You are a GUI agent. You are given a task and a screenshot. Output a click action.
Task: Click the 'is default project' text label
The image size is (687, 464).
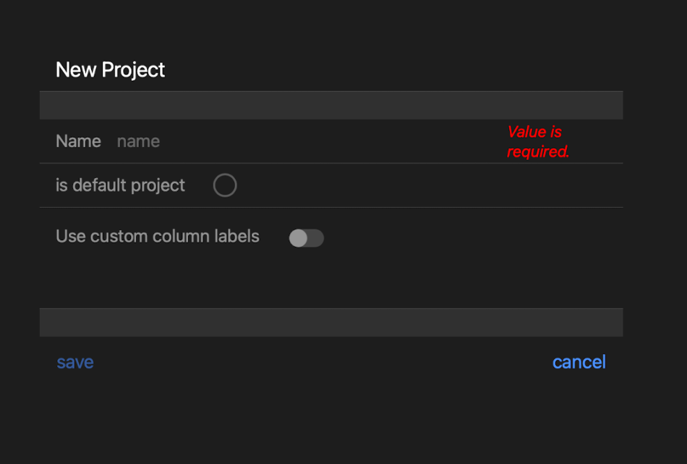click(x=120, y=185)
